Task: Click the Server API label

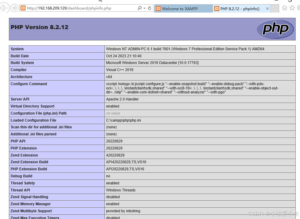Action: 20,99
